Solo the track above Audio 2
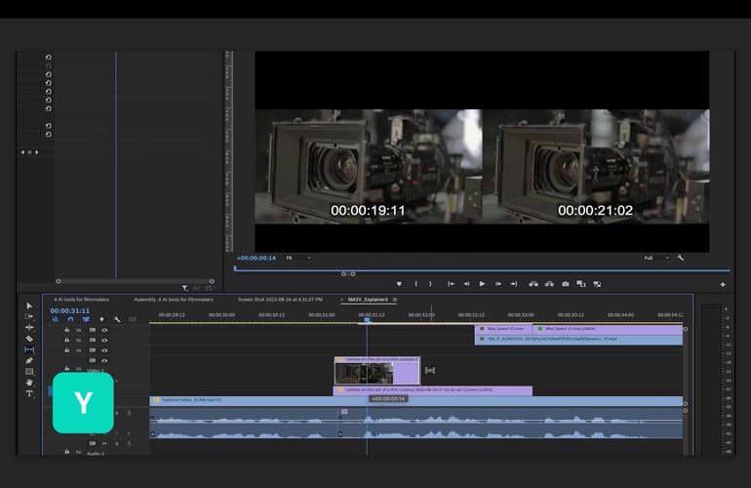Image resolution: width=751 pixels, height=488 pixels. pyautogui.click(x=117, y=443)
